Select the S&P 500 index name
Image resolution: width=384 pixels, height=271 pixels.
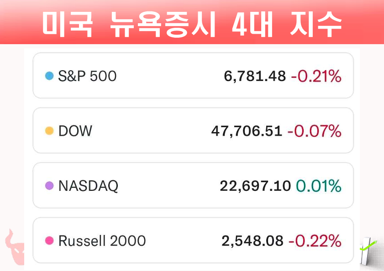(x=87, y=76)
